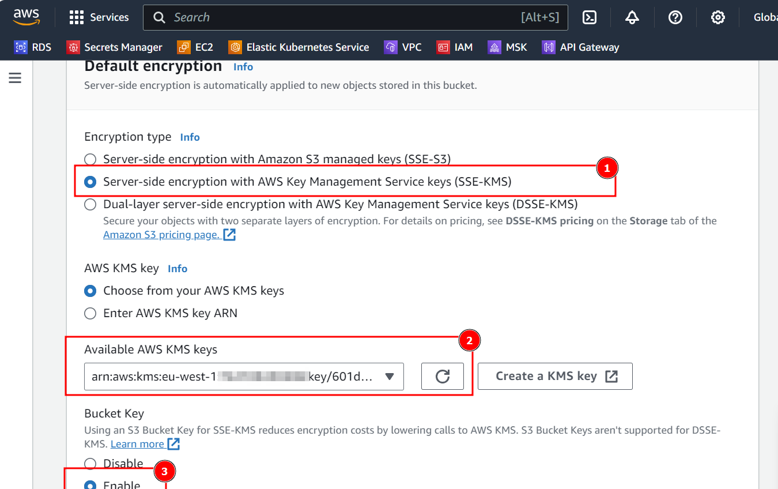
Task: Open the RDS shortcut icon
Action: 21,47
